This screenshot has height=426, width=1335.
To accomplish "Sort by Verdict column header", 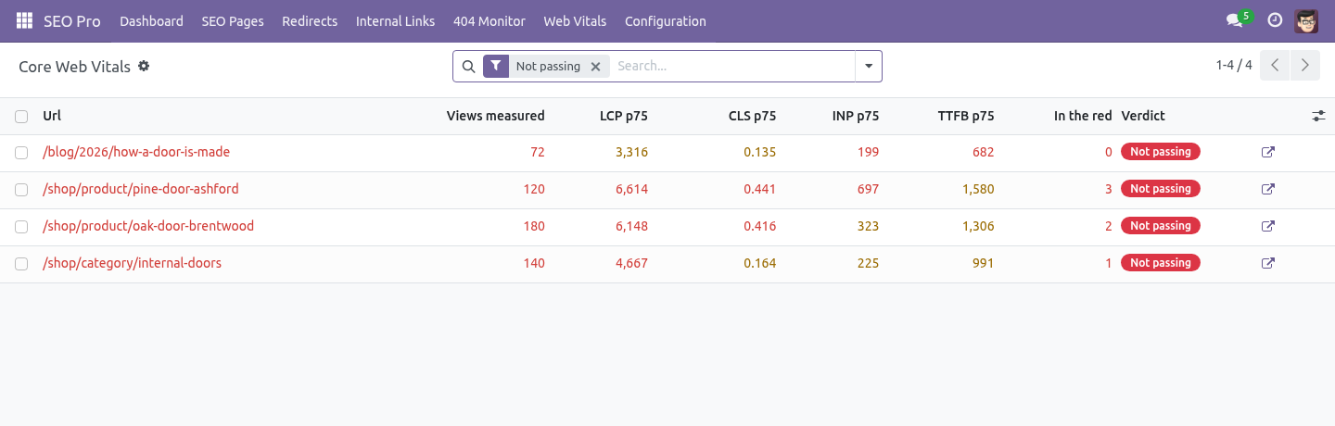I will (1143, 116).
